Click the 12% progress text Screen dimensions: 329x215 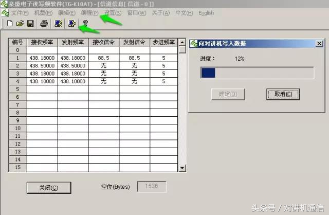[240, 59]
